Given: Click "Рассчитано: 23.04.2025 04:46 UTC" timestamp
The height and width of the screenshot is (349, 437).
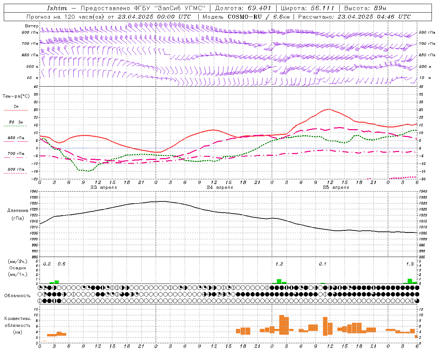Looking at the screenshot, I should click(354, 17).
